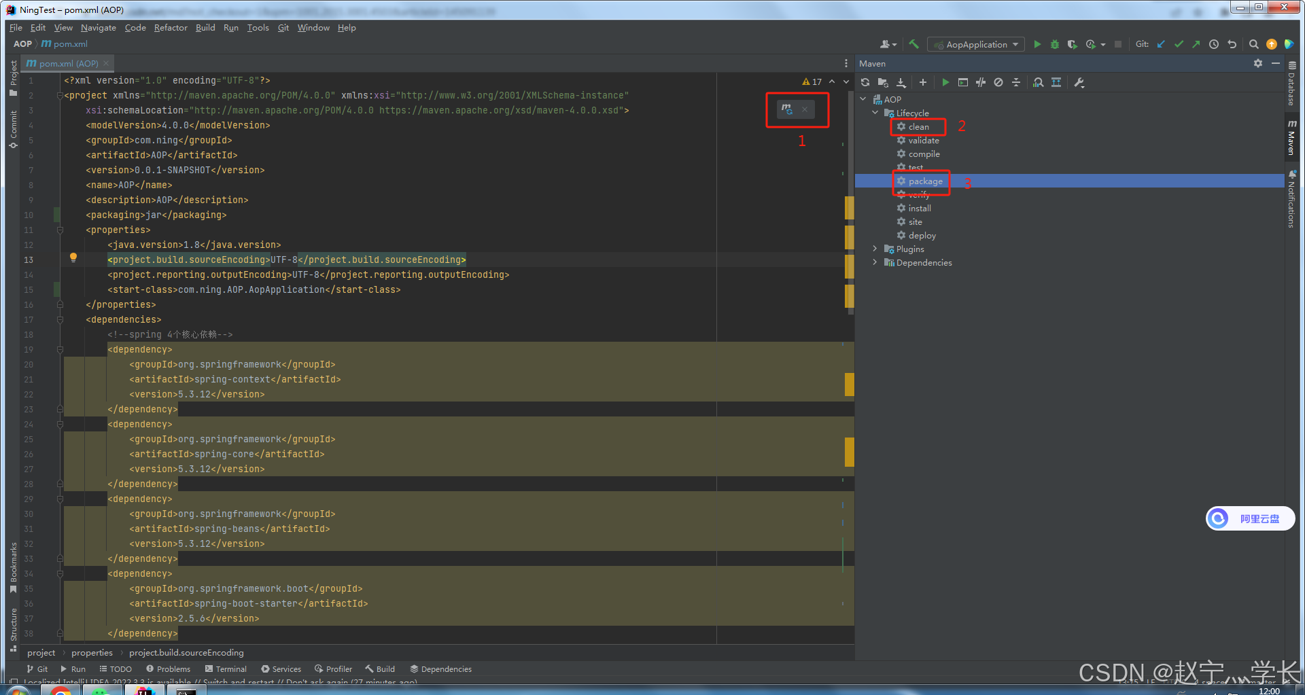Expand the Plugins node
This screenshot has width=1305, height=695.
[875, 249]
